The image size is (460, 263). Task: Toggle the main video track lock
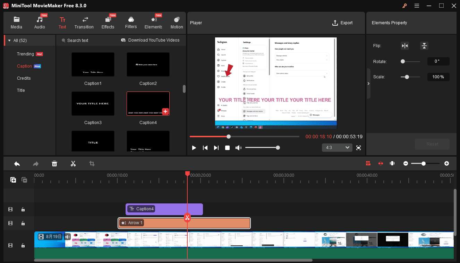pyautogui.click(x=23, y=245)
